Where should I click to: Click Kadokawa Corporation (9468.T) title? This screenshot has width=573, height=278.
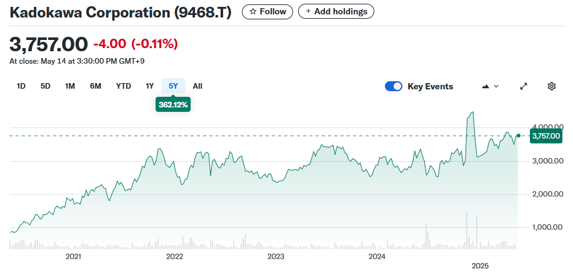(121, 12)
